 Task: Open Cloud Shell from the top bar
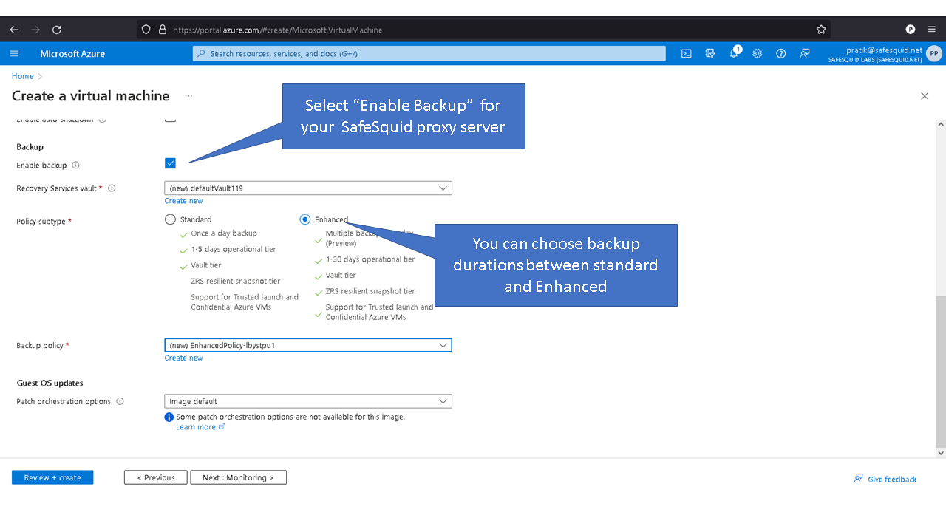[687, 54]
